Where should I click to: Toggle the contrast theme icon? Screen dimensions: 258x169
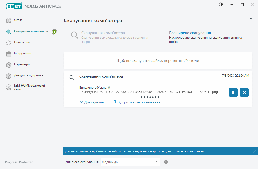pos(221,5)
